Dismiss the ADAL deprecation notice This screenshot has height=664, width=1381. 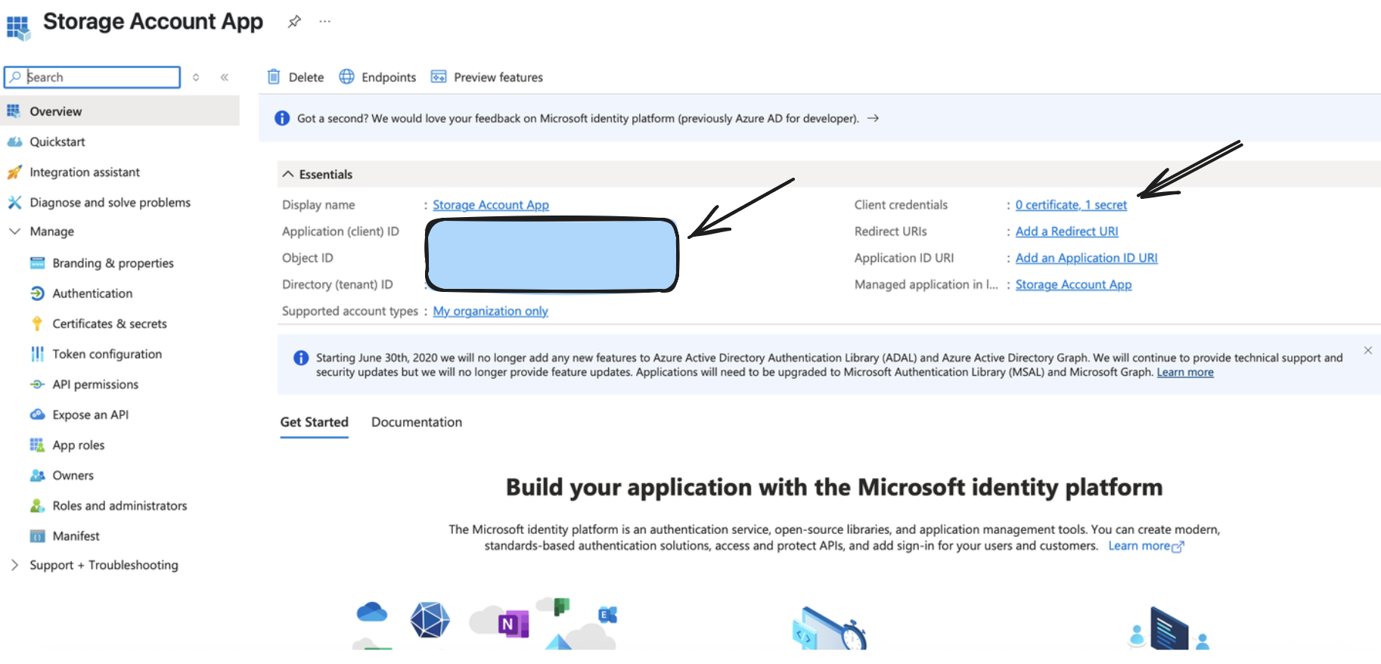1367,350
